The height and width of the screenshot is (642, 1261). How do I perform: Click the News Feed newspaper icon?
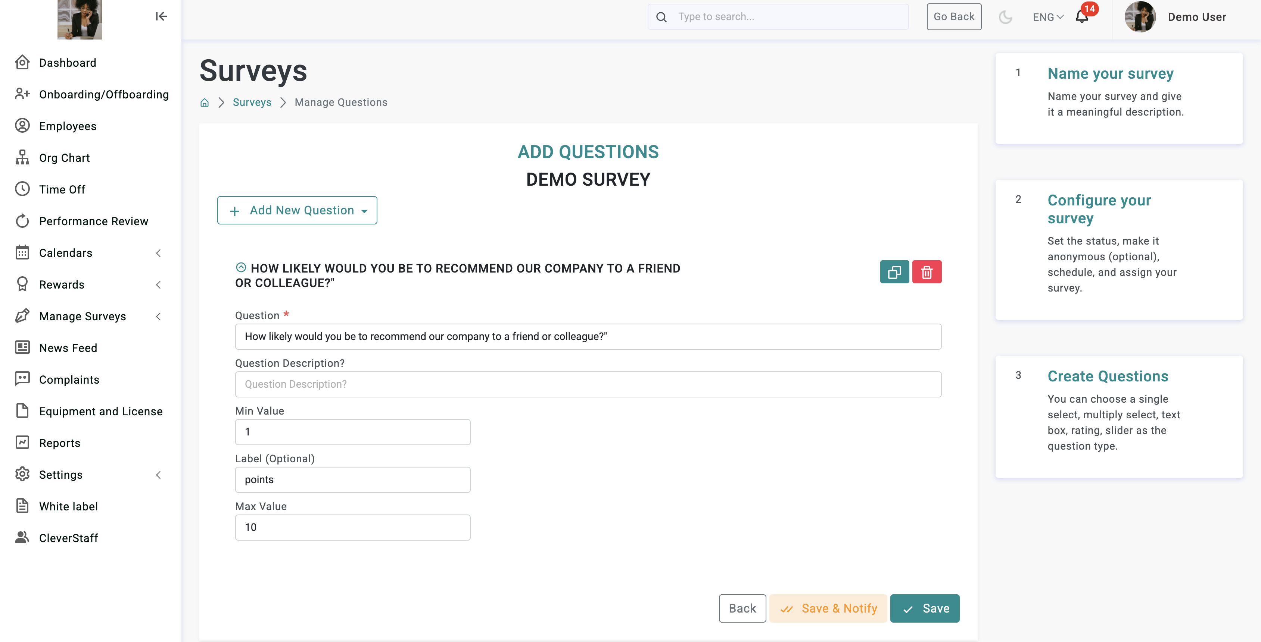click(x=22, y=347)
